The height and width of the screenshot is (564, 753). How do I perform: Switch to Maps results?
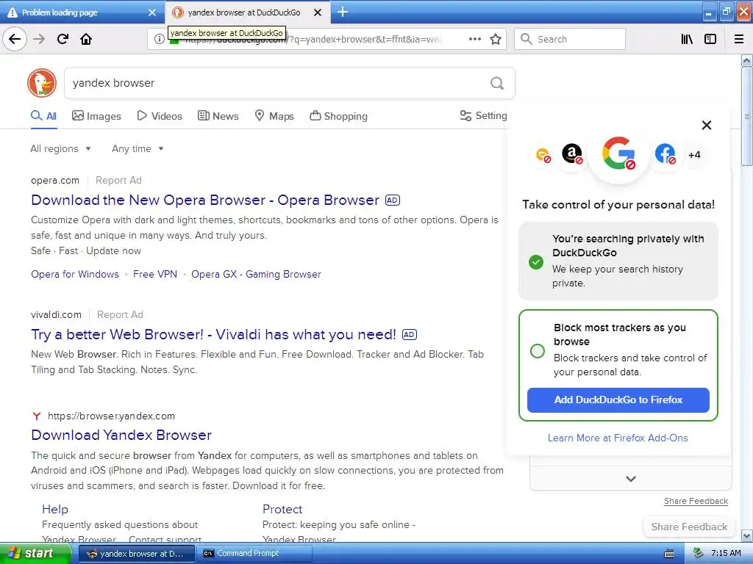click(274, 116)
